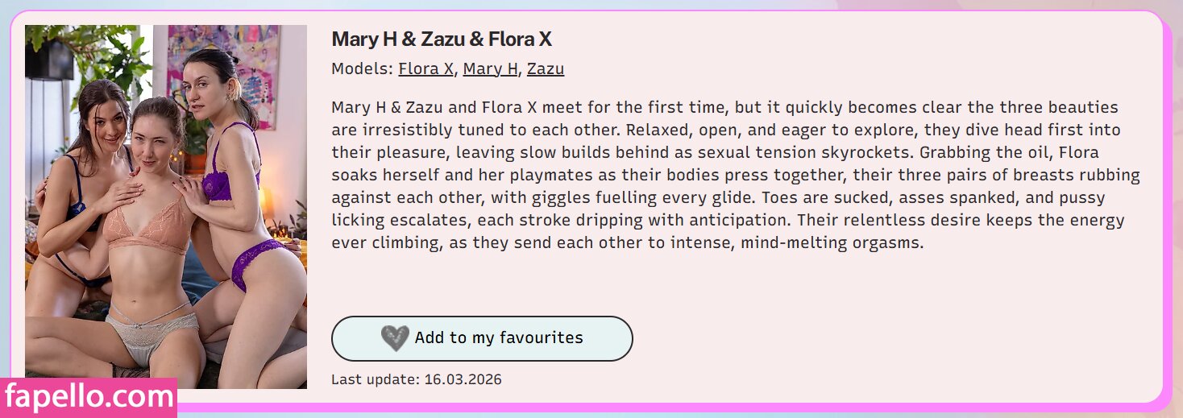This screenshot has width=1183, height=418.
Task: Click the first line of the description
Action: click(x=725, y=107)
